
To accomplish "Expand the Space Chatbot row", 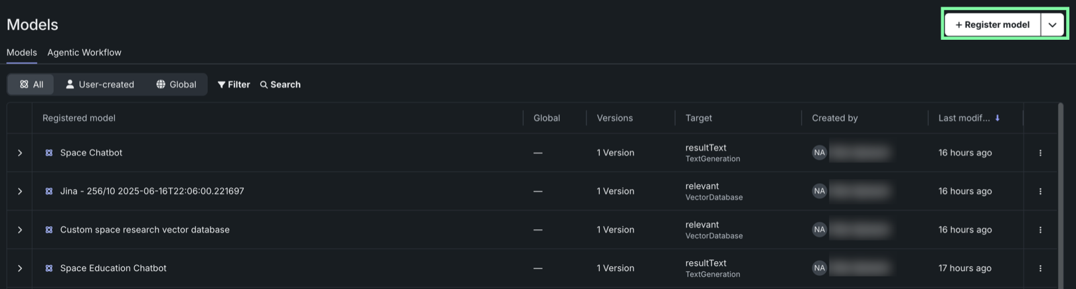I will [x=20, y=153].
